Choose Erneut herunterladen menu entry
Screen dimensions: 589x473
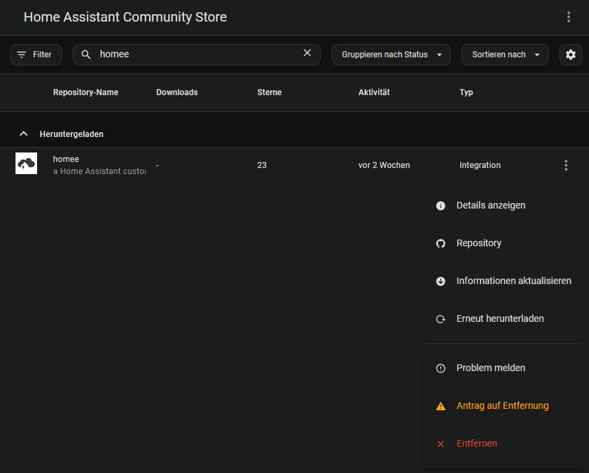pos(503,319)
